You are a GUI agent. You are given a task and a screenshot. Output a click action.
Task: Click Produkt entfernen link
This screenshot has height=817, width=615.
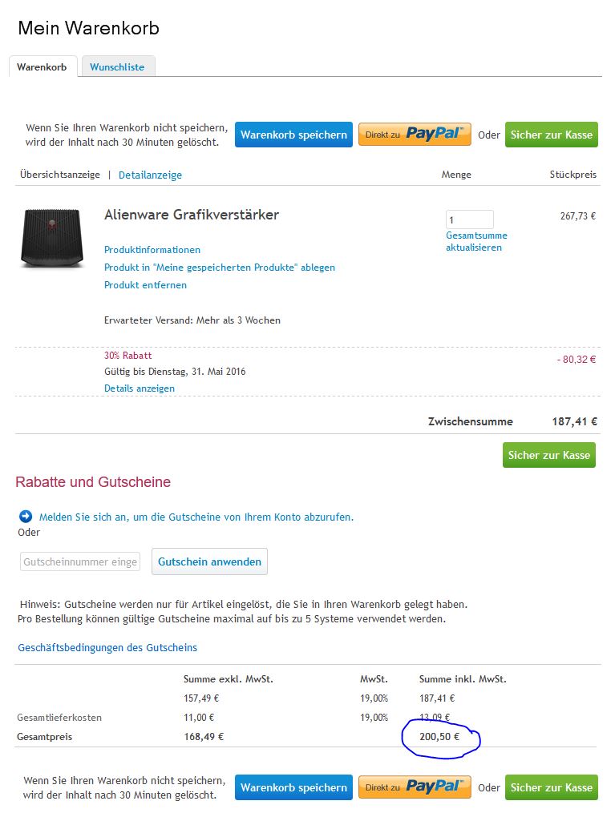pos(146,285)
